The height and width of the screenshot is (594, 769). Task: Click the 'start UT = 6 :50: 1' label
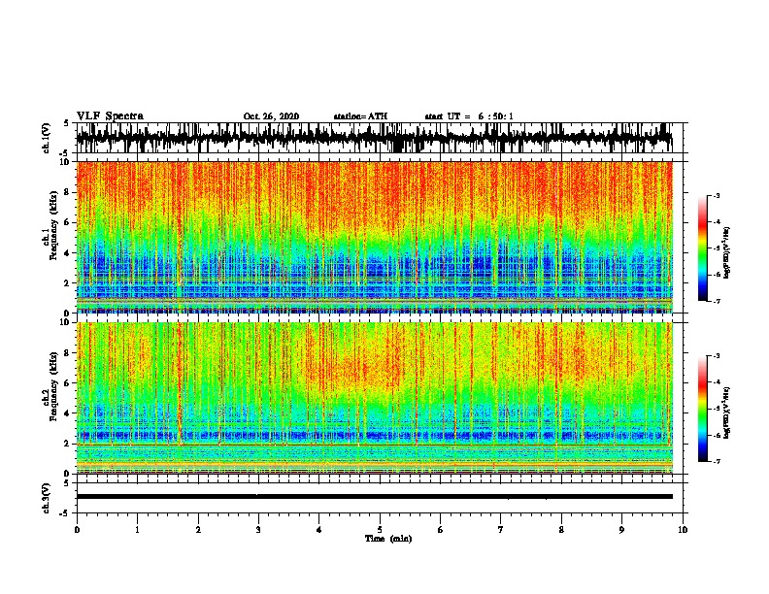point(469,116)
